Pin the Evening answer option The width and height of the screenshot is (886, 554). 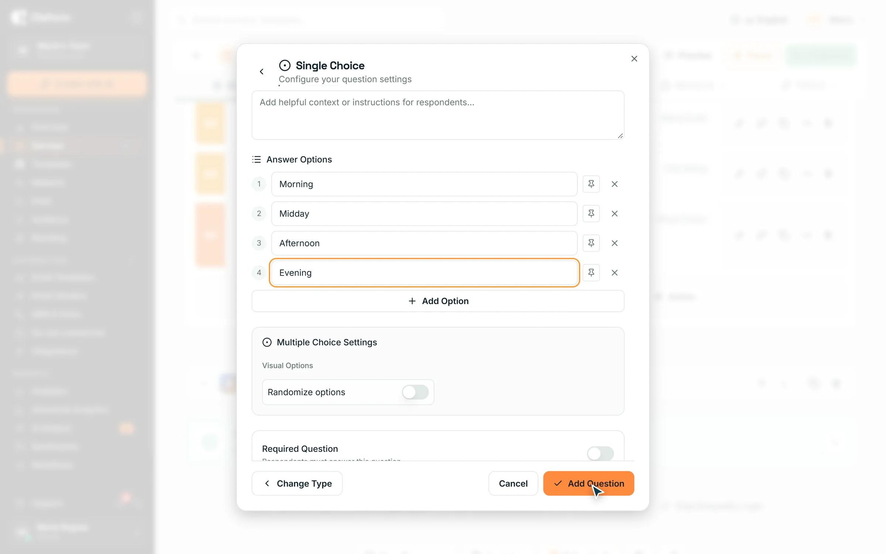pos(591,273)
